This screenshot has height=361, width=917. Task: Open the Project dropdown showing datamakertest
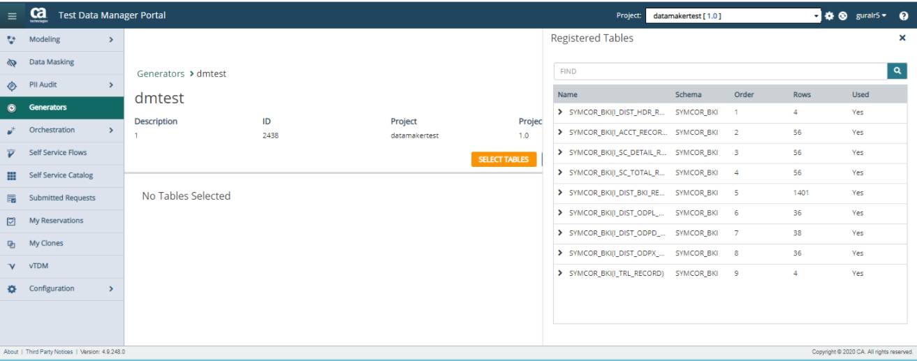[734, 15]
